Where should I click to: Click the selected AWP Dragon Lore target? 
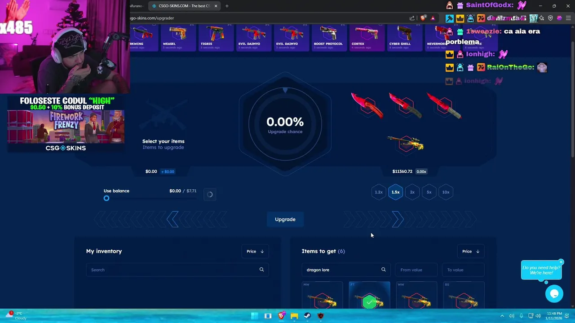[406, 144]
